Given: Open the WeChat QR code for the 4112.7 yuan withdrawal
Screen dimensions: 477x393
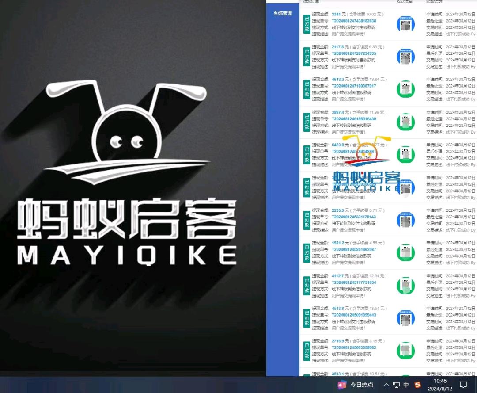Looking at the screenshot, I should [406, 285].
